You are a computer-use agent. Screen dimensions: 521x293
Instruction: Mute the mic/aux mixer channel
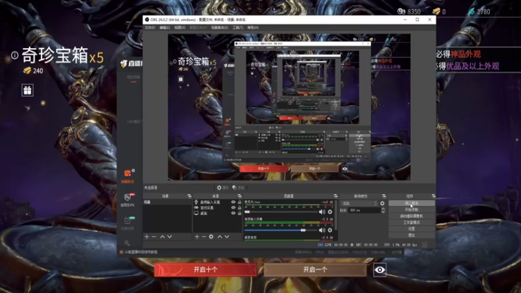[x=322, y=212]
